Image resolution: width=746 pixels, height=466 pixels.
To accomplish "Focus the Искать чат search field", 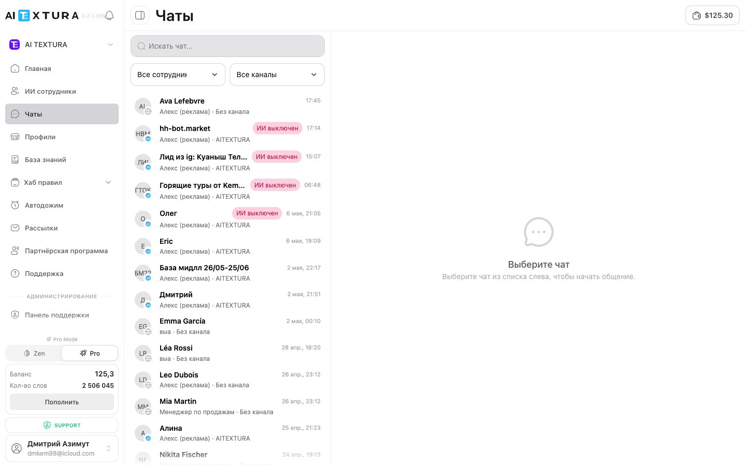I will 227,46.
